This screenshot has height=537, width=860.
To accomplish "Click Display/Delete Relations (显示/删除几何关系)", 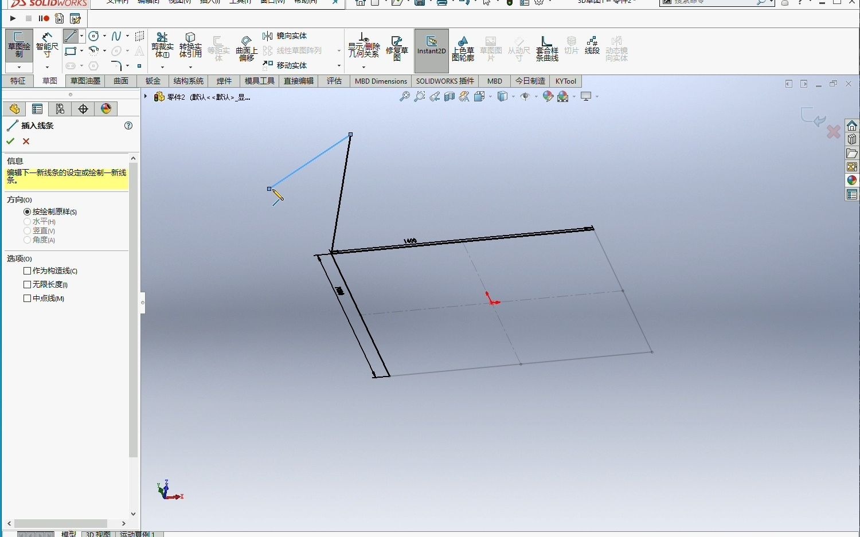I will (363, 45).
